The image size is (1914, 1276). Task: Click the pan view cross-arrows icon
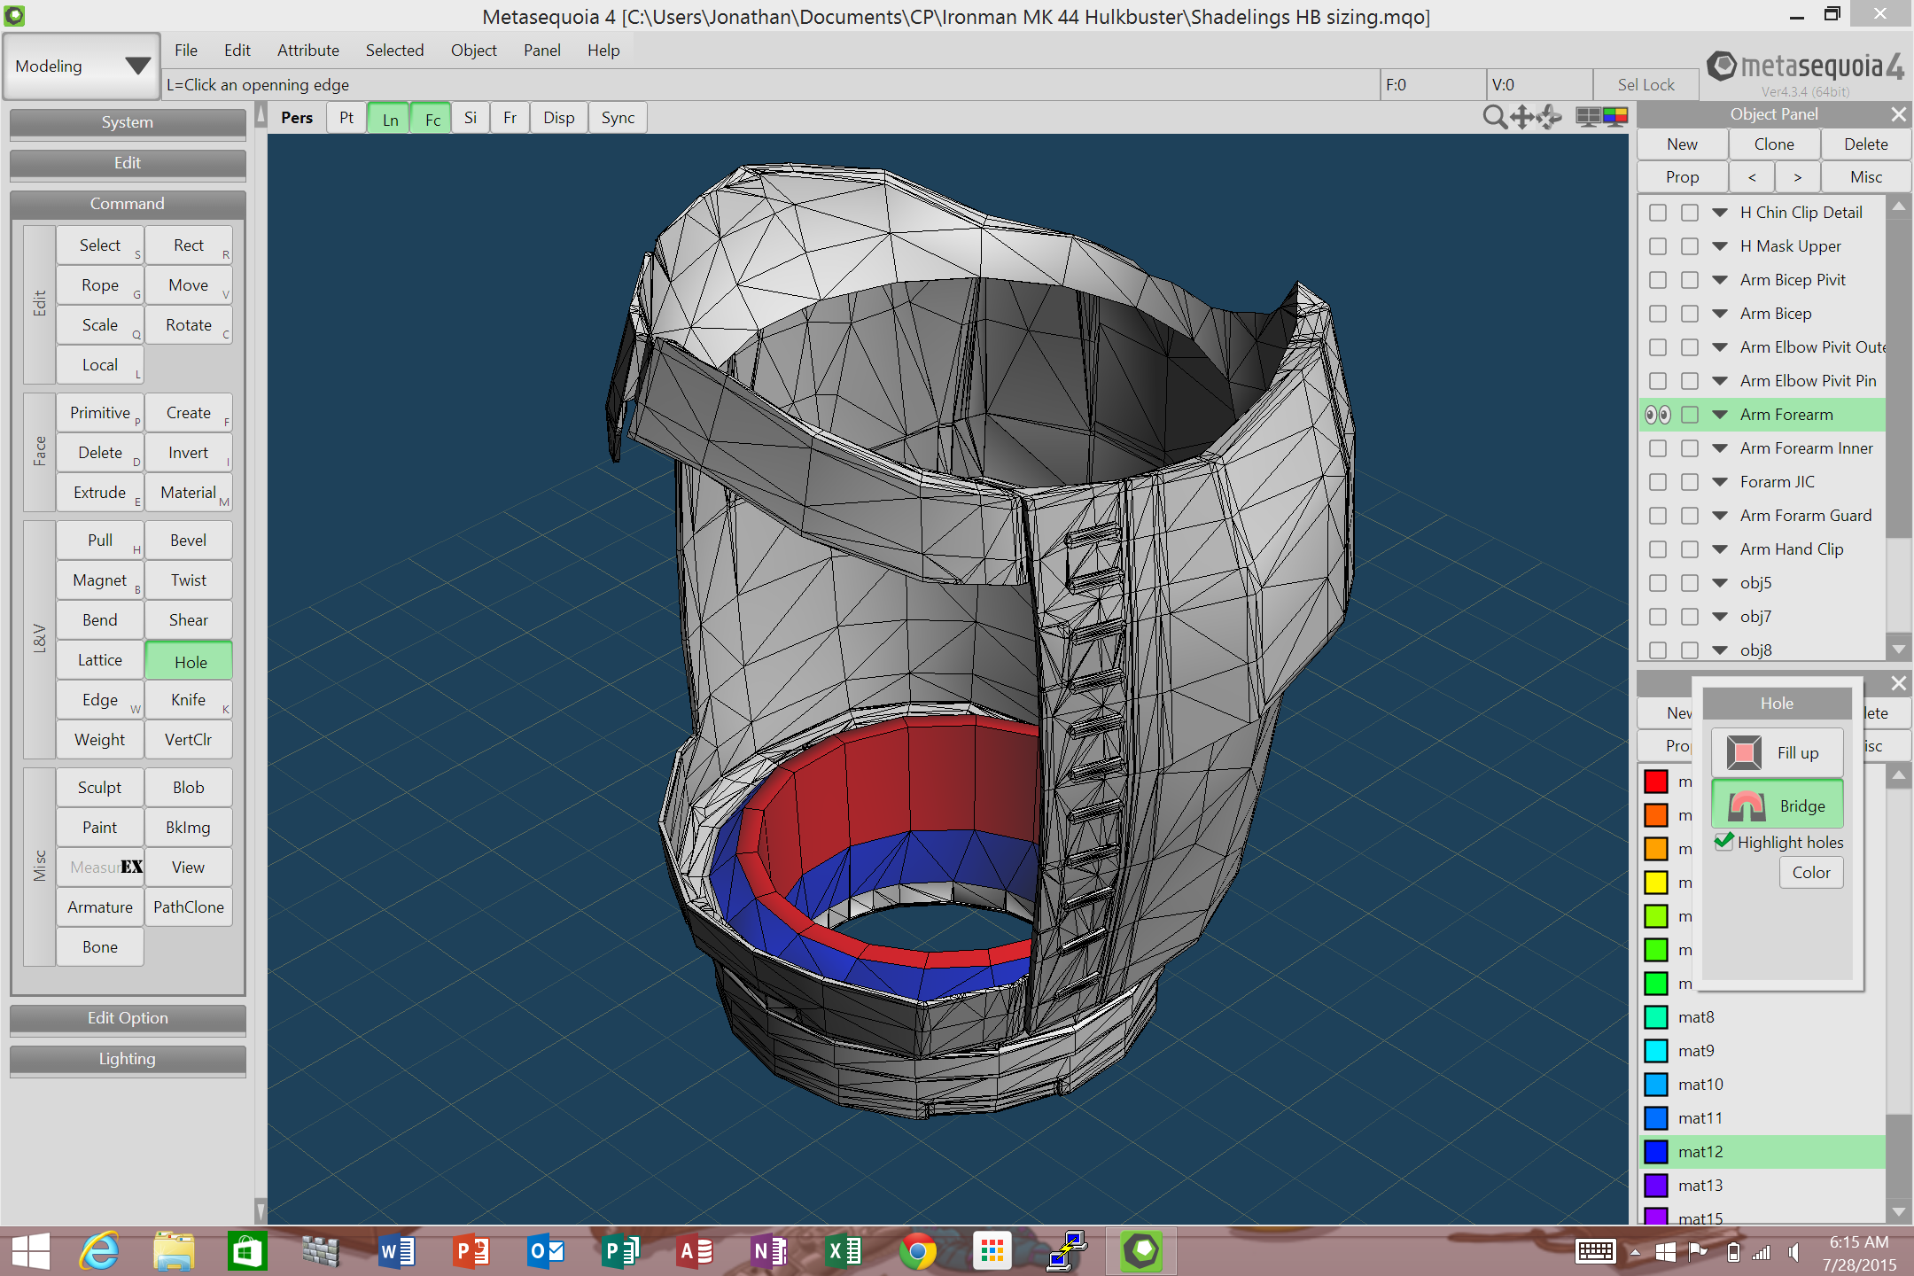coord(1522,117)
